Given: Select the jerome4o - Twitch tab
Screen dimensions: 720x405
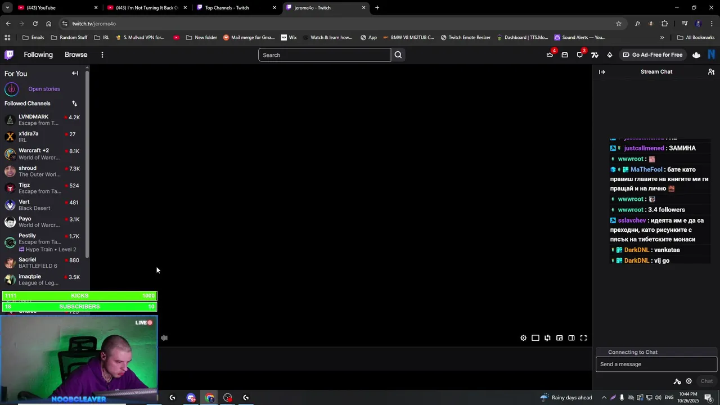Looking at the screenshot, I should click(326, 8).
